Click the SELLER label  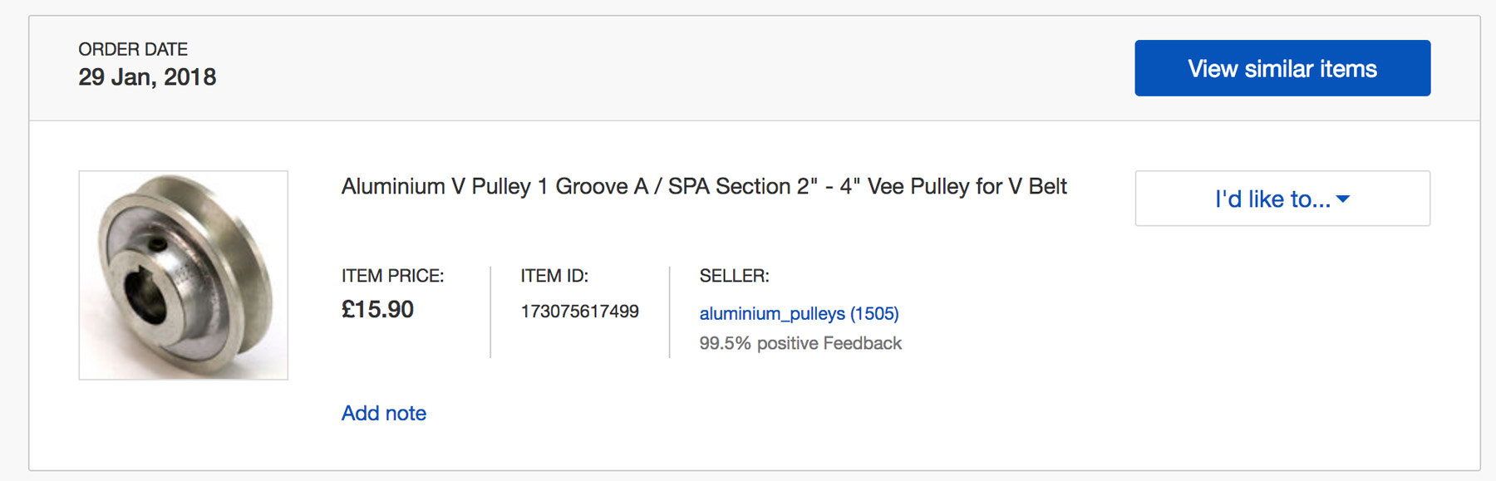tap(734, 276)
